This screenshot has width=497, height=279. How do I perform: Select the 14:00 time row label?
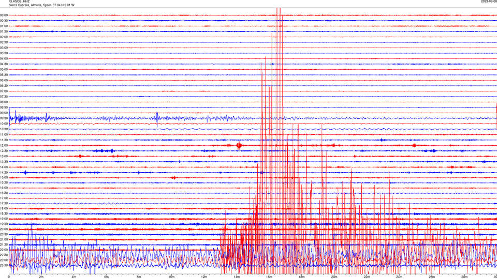point(4,167)
